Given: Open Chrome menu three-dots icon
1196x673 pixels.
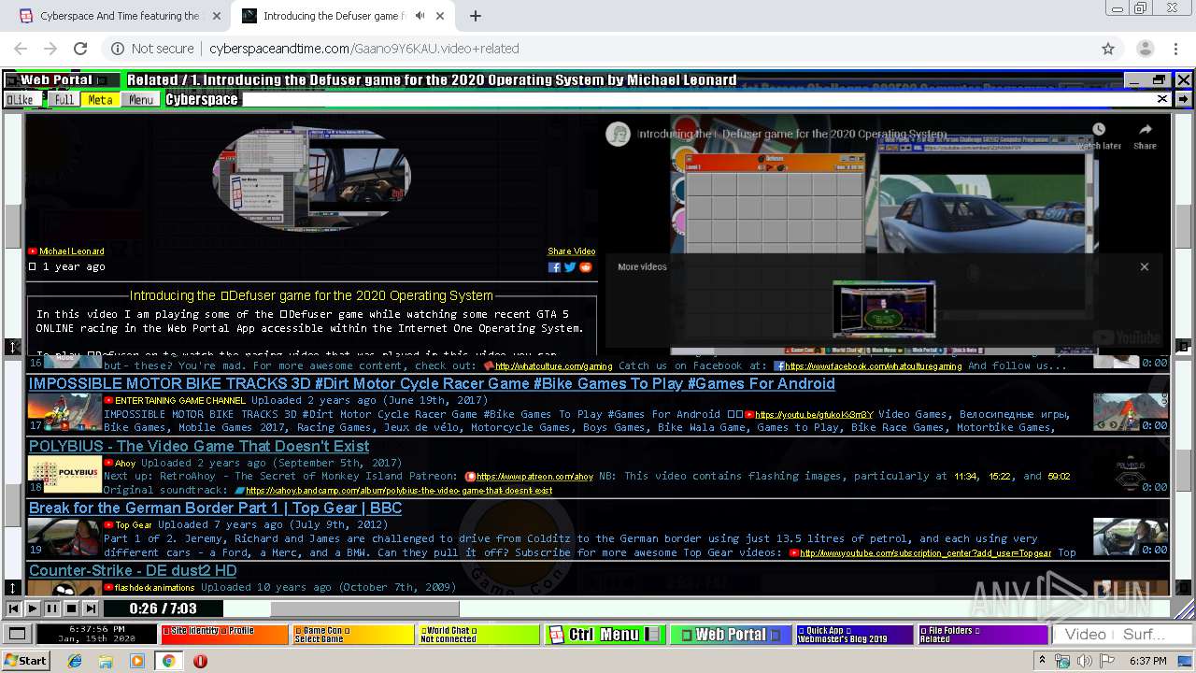Looking at the screenshot, I should pyautogui.click(x=1174, y=49).
